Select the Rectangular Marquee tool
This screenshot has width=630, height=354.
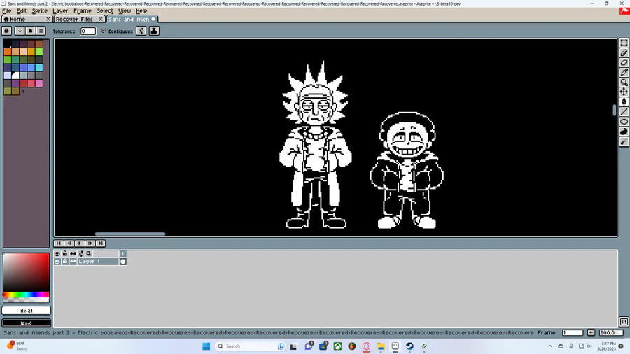(624, 43)
